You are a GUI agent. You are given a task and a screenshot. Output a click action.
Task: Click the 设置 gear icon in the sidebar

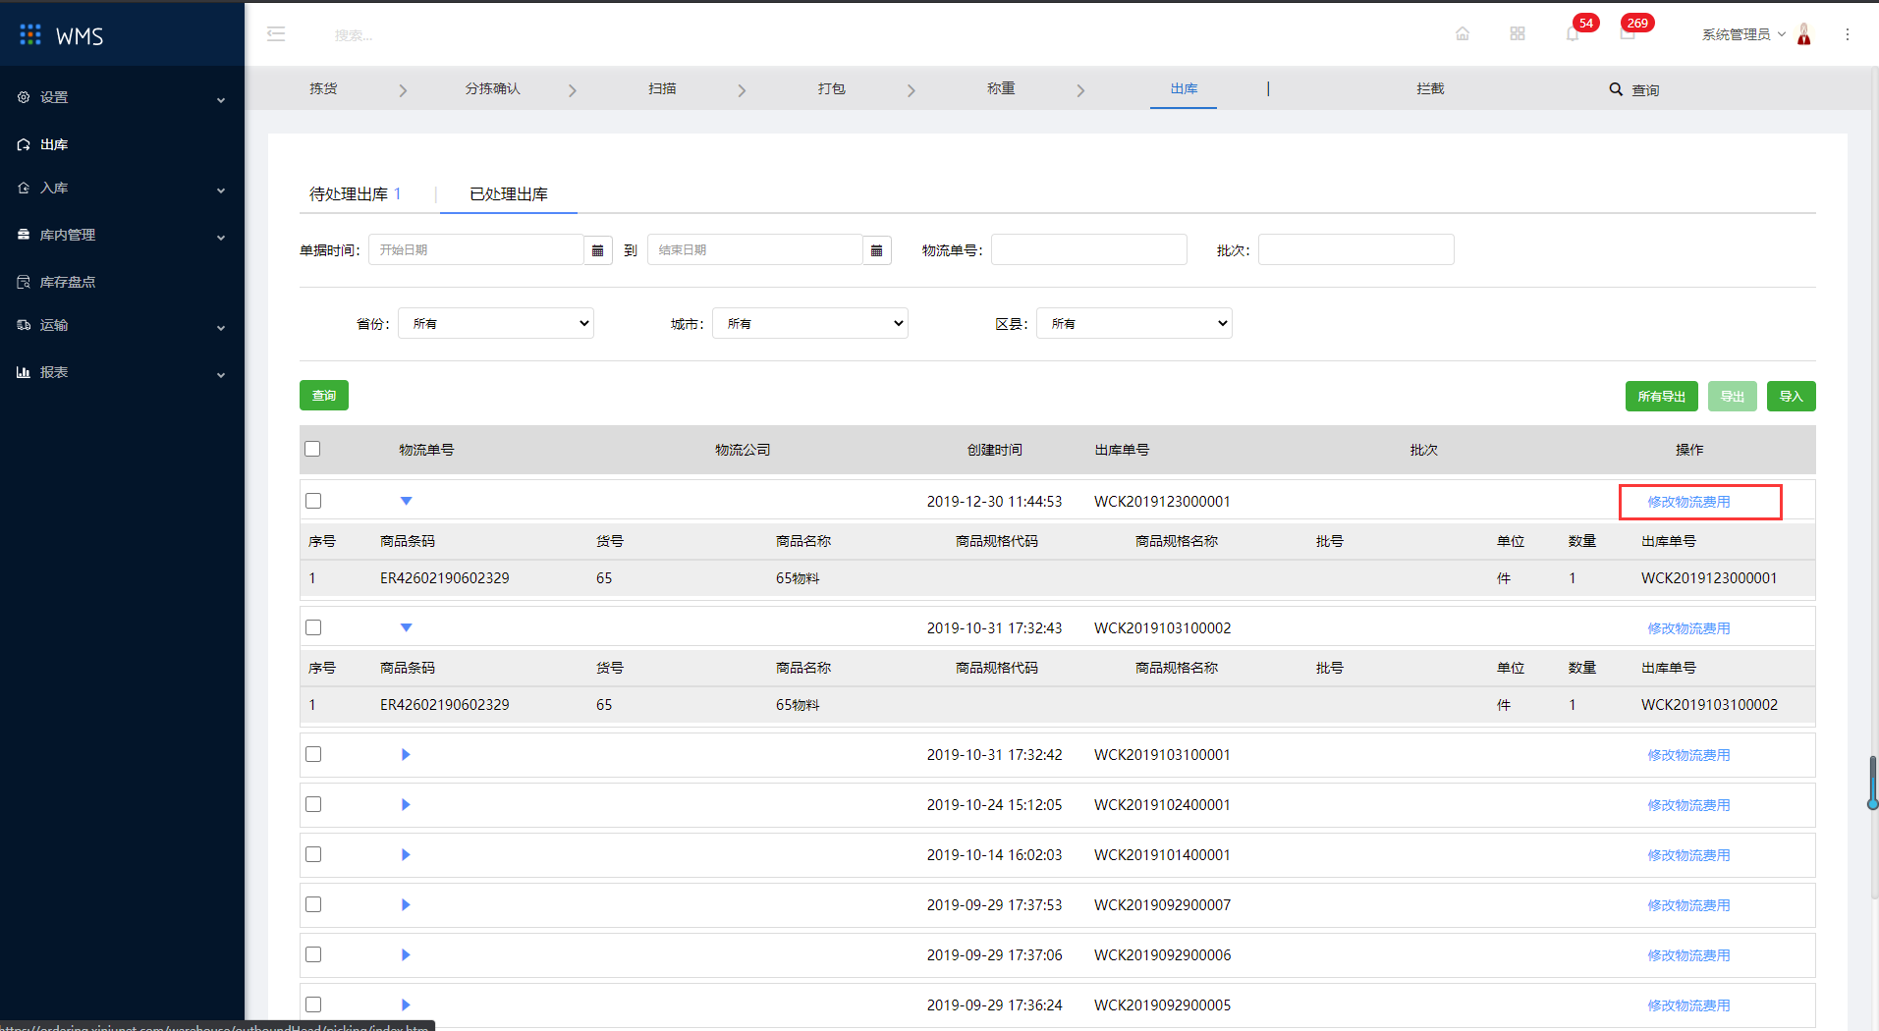[x=24, y=97]
